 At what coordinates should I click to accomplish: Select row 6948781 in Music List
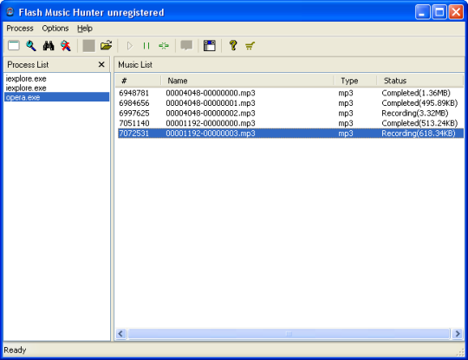pos(290,93)
